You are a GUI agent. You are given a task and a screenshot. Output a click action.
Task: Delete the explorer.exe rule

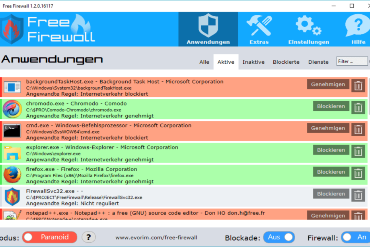[x=358, y=151]
